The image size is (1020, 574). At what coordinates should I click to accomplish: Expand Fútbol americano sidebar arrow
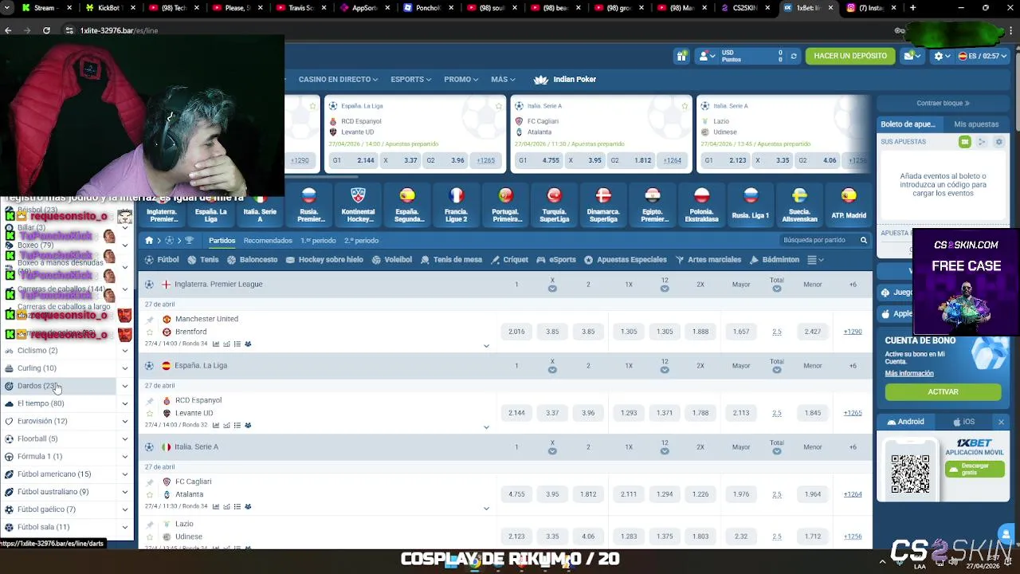(x=125, y=474)
